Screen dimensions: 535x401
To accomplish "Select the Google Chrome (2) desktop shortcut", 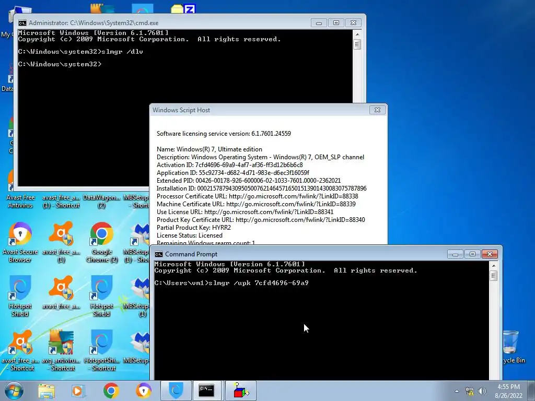I will (x=102, y=242).
